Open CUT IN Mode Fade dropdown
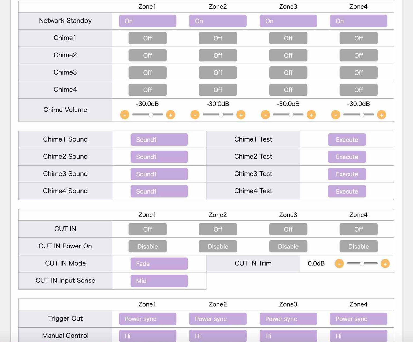413x342 pixels. (x=159, y=263)
